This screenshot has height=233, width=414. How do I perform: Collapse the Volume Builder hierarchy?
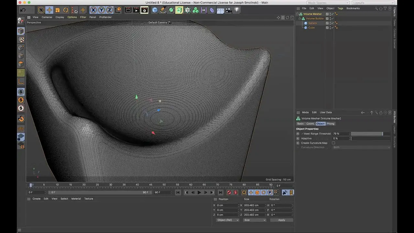coord(300,18)
